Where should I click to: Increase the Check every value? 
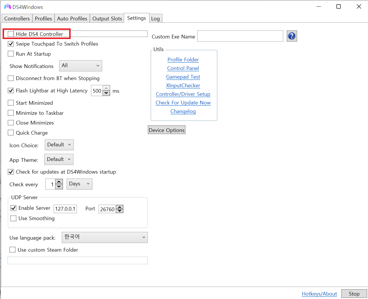click(x=59, y=182)
